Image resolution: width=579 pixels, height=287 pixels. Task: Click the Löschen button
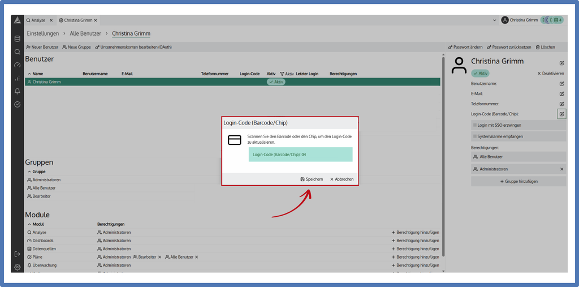point(546,48)
